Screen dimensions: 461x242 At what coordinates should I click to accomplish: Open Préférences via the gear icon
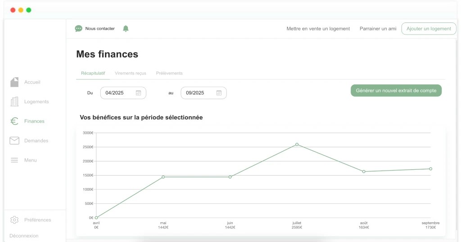[x=14, y=220]
